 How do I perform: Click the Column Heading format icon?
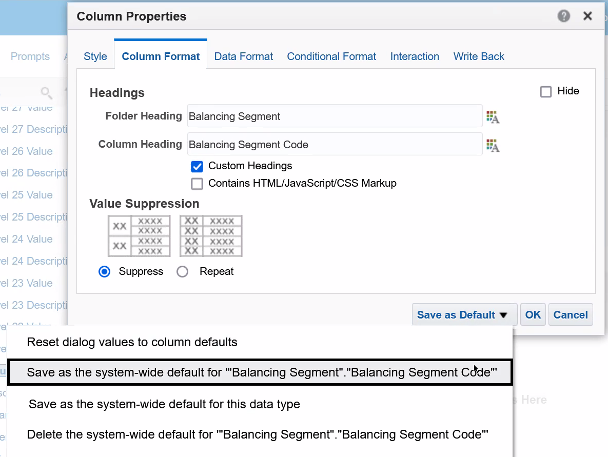[x=493, y=145]
